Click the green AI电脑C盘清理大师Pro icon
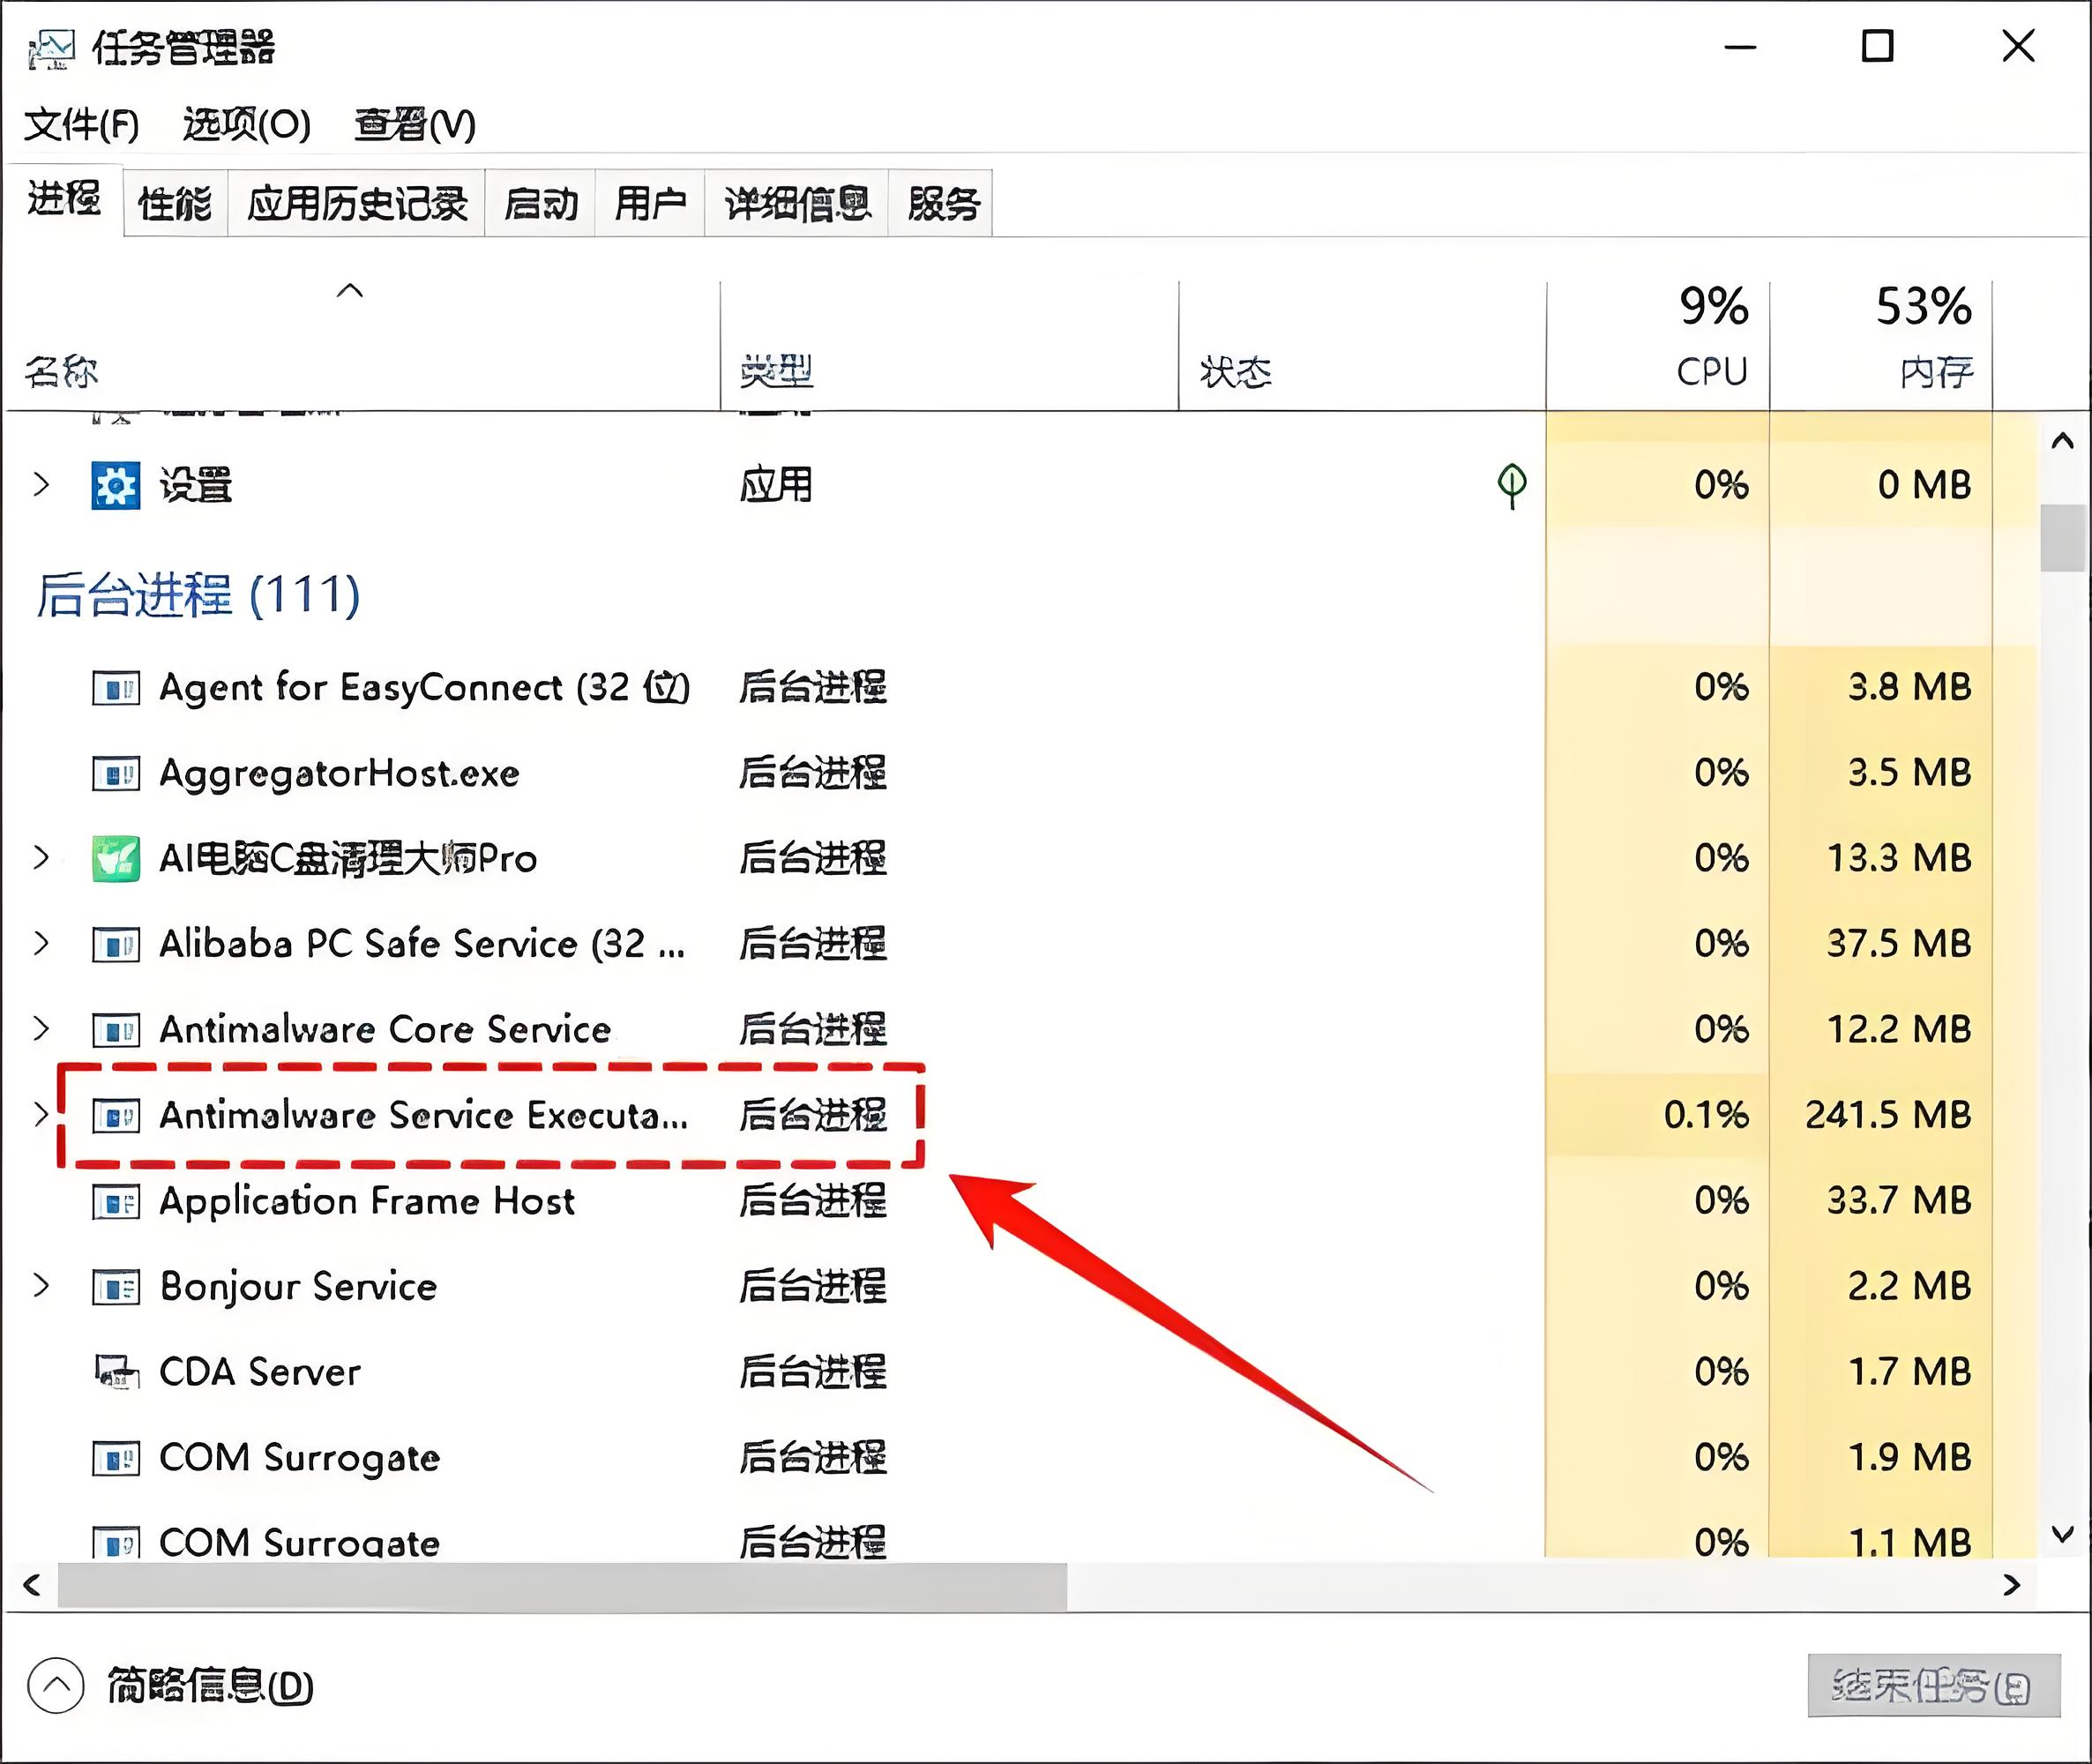Viewport: 2092px width, 1764px height. click(116, 858)
